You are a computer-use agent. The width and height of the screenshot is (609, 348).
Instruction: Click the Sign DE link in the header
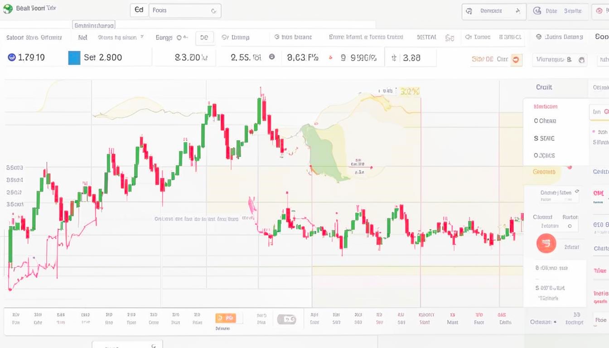[x=483, y=58]
